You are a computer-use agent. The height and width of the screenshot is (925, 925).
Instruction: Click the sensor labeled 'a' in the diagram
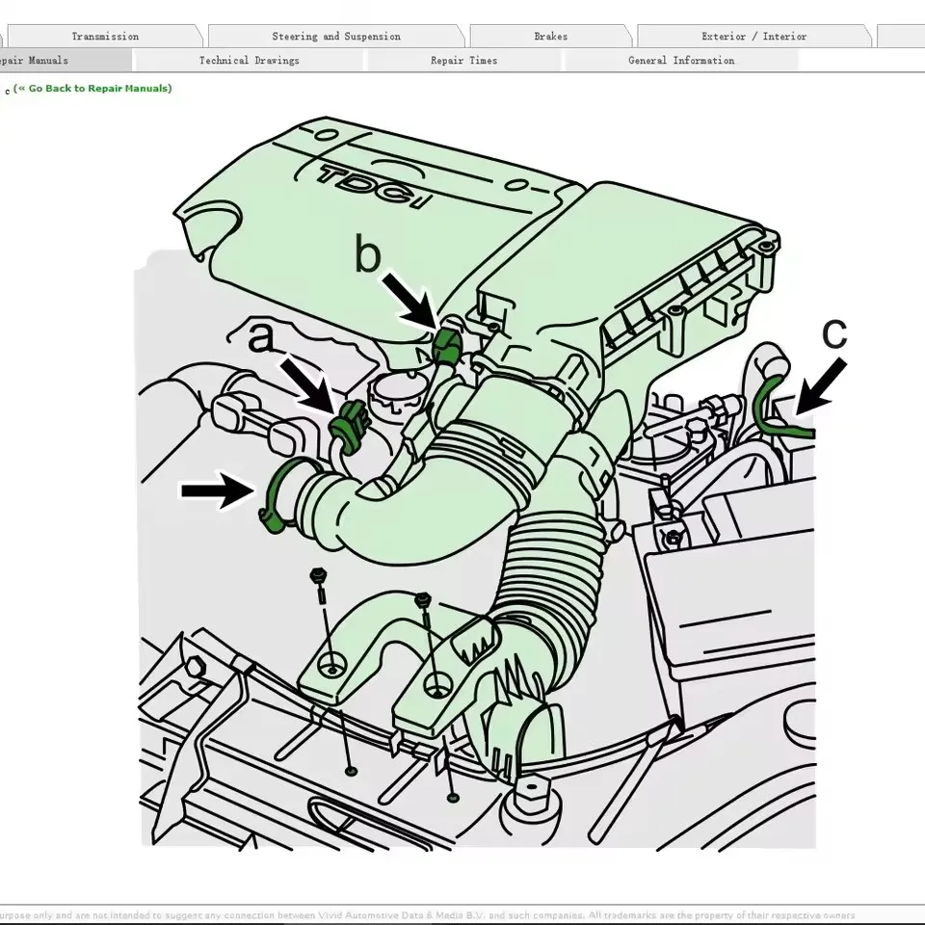click(350, 424)
